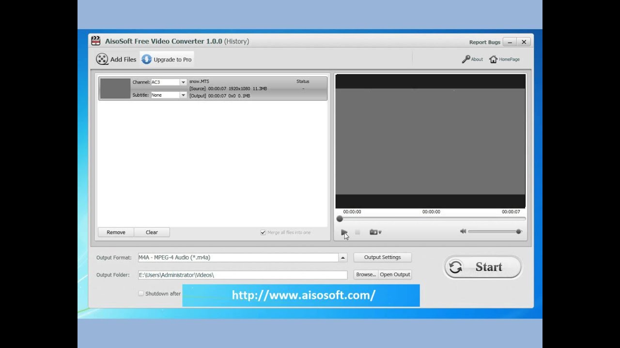620x348 pixels.
Task: Click Report Bugs link
Action: point(484,42)
